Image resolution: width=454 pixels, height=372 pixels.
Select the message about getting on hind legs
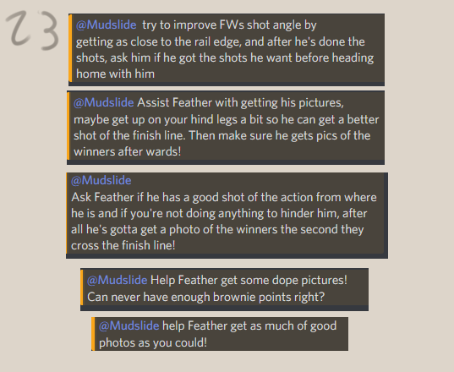click(x=226, y=128)
